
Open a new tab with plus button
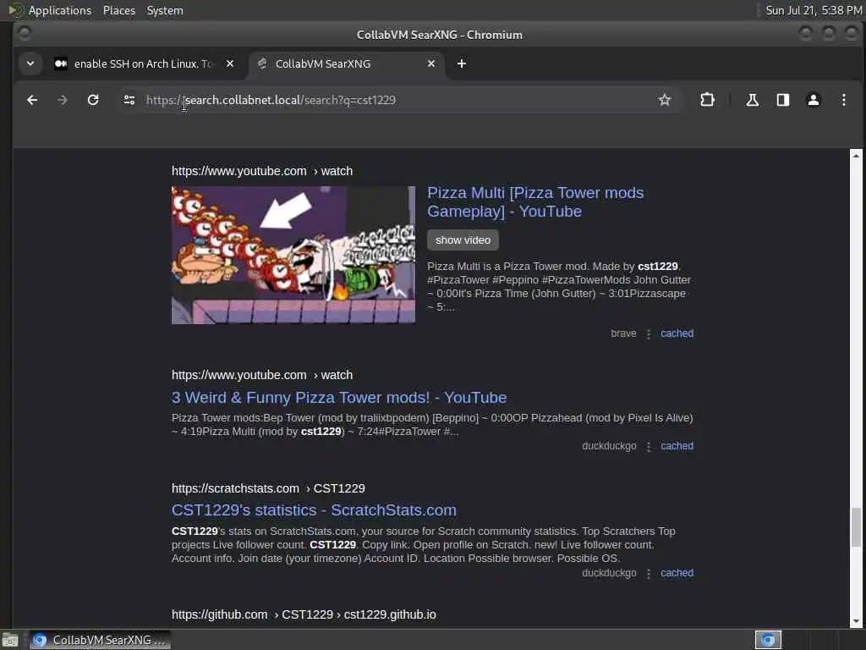[x=462, y=63]
